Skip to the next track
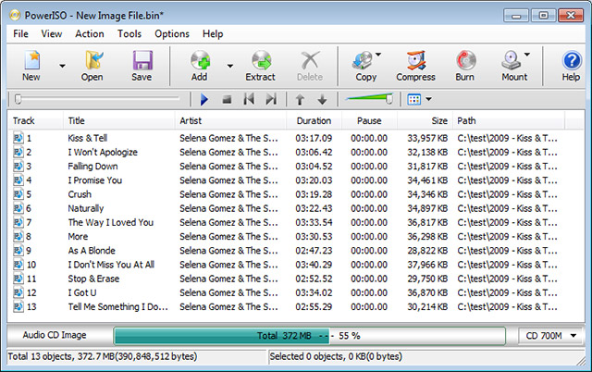The image size is (592, 372). tap(271, 99)
